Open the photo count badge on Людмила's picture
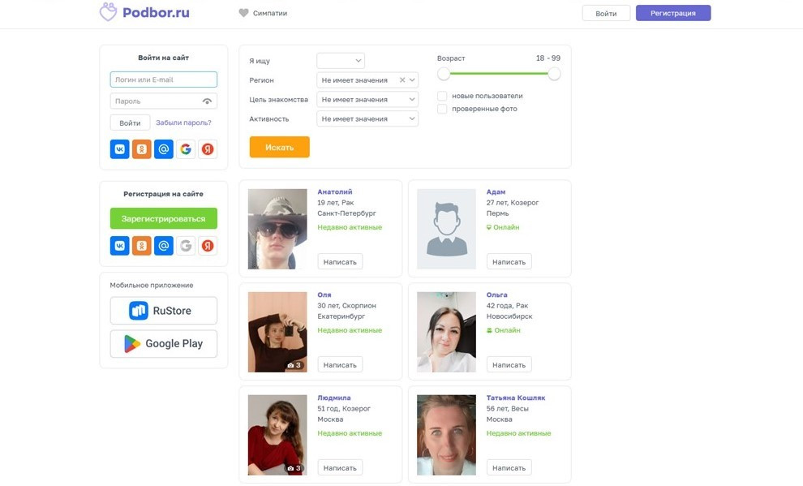This screenshot has width=803, height=486. (294, 468)
